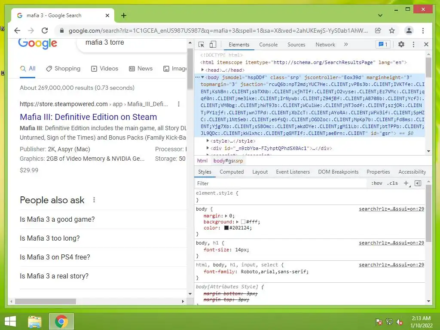
Task: Close the DevTools panel
Action: 426,44
